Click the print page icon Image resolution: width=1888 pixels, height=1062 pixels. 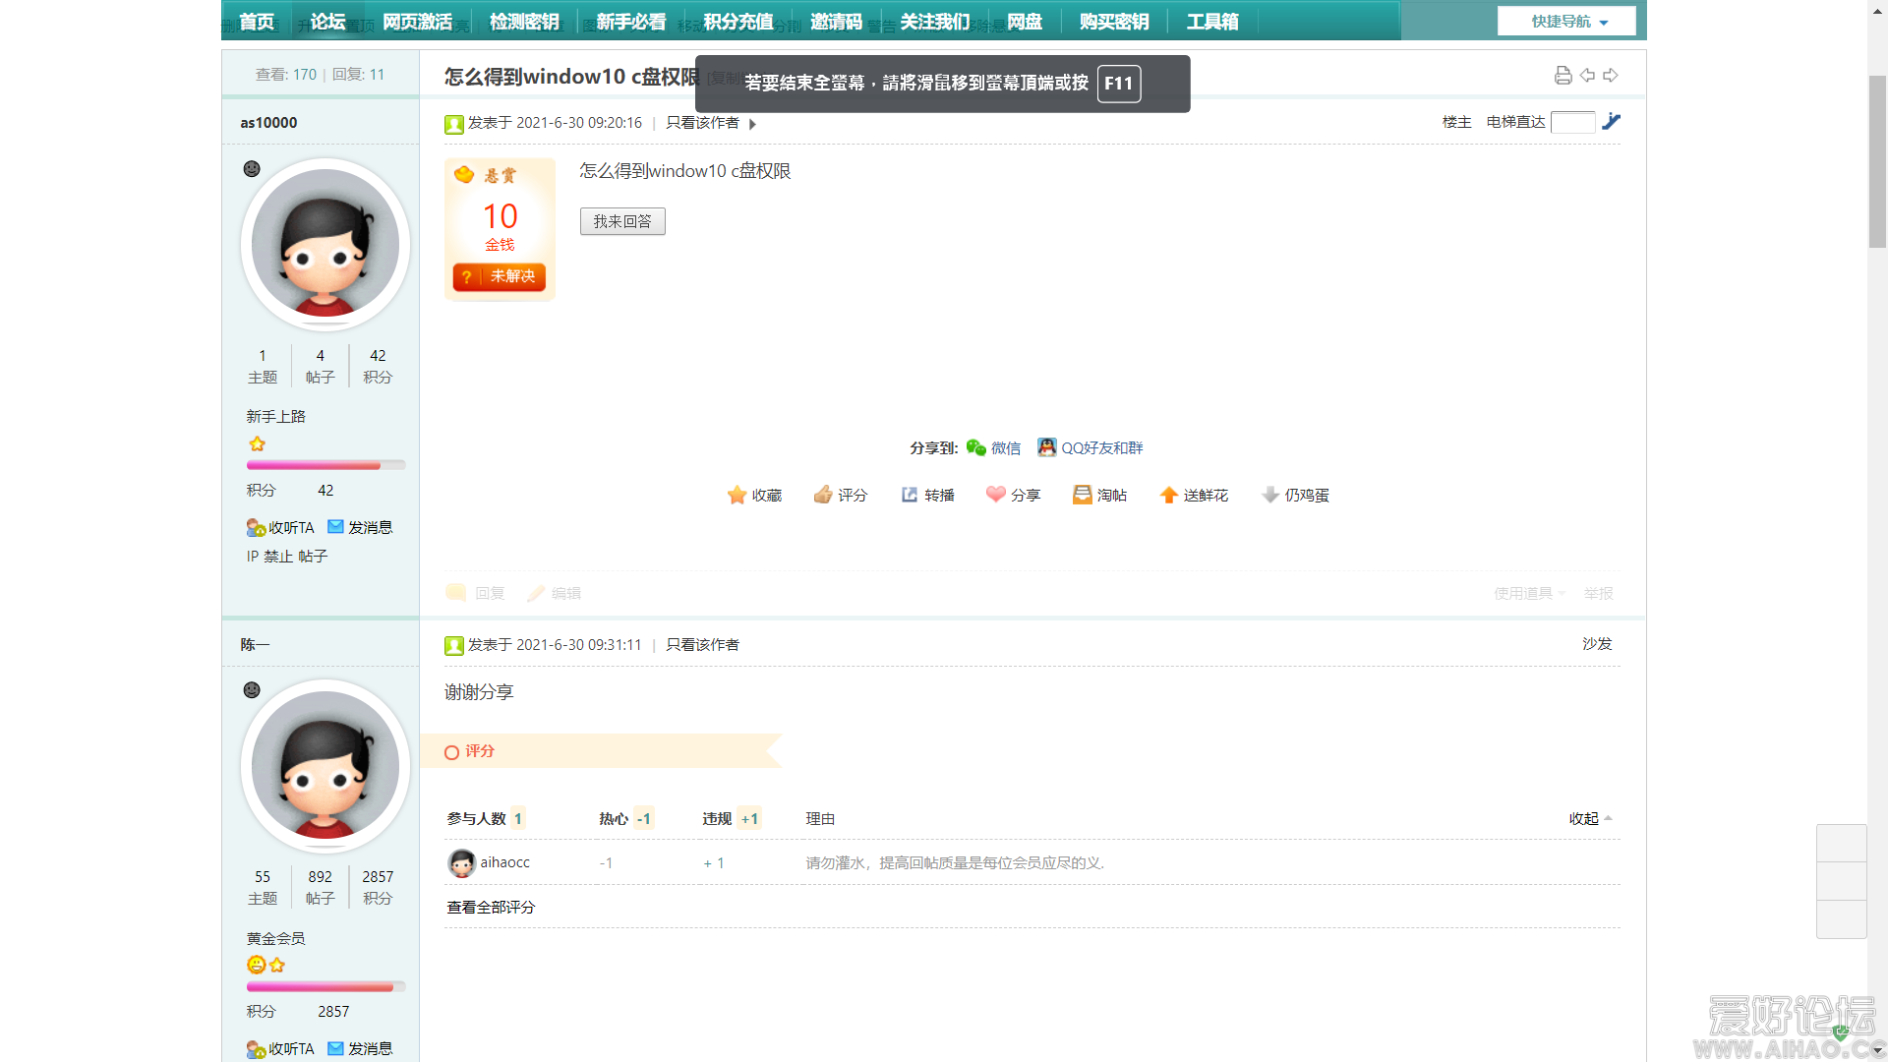pos(1563,75)
